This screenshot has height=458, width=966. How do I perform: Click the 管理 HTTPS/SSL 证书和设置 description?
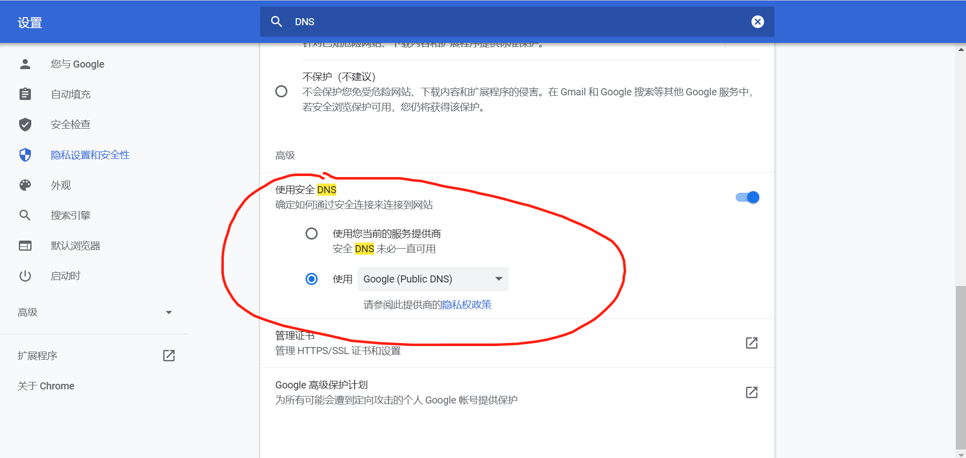(x=338, y=351)
